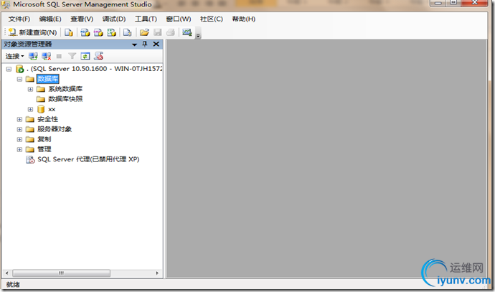Screen dimensions: 495x292
Task: Click the Stop square icon in Object Explorer
Action: click(59, 56)
